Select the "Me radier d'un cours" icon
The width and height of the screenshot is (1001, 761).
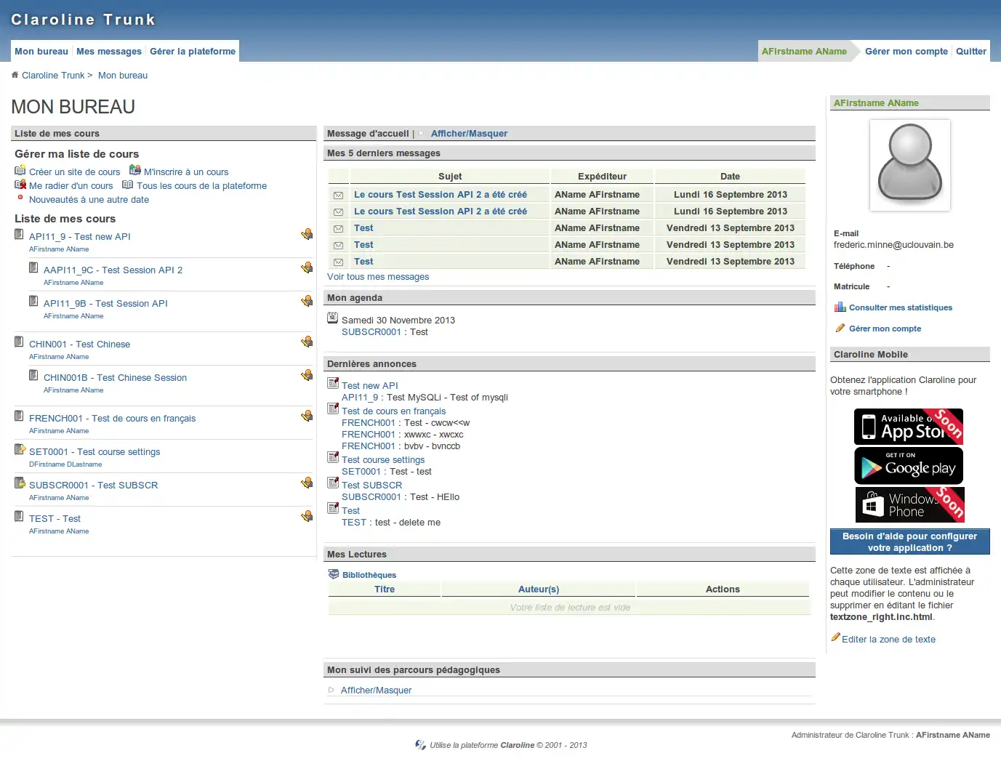(x=20, y=184)
